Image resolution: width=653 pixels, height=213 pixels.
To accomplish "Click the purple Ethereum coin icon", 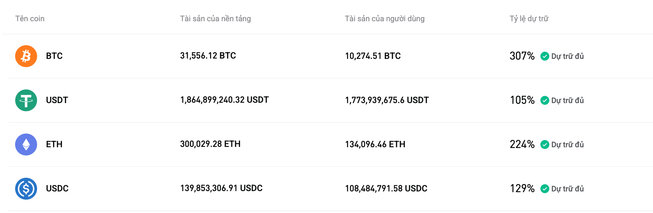I will [x=26, y=145].
